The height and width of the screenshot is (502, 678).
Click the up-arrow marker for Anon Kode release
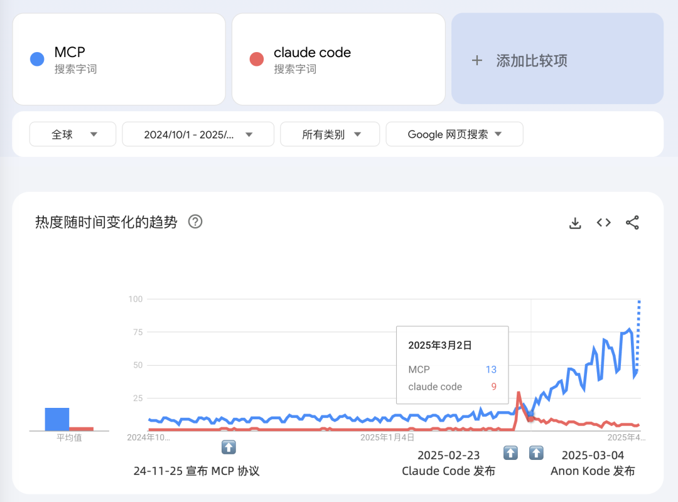[x=536, y=452]
